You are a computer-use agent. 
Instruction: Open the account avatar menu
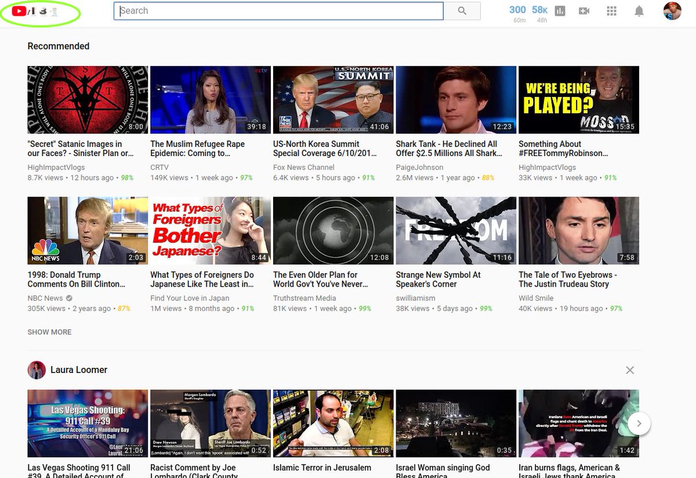coord(672,11)
